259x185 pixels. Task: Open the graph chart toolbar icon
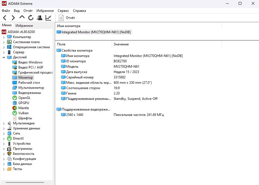pos(48,18)
